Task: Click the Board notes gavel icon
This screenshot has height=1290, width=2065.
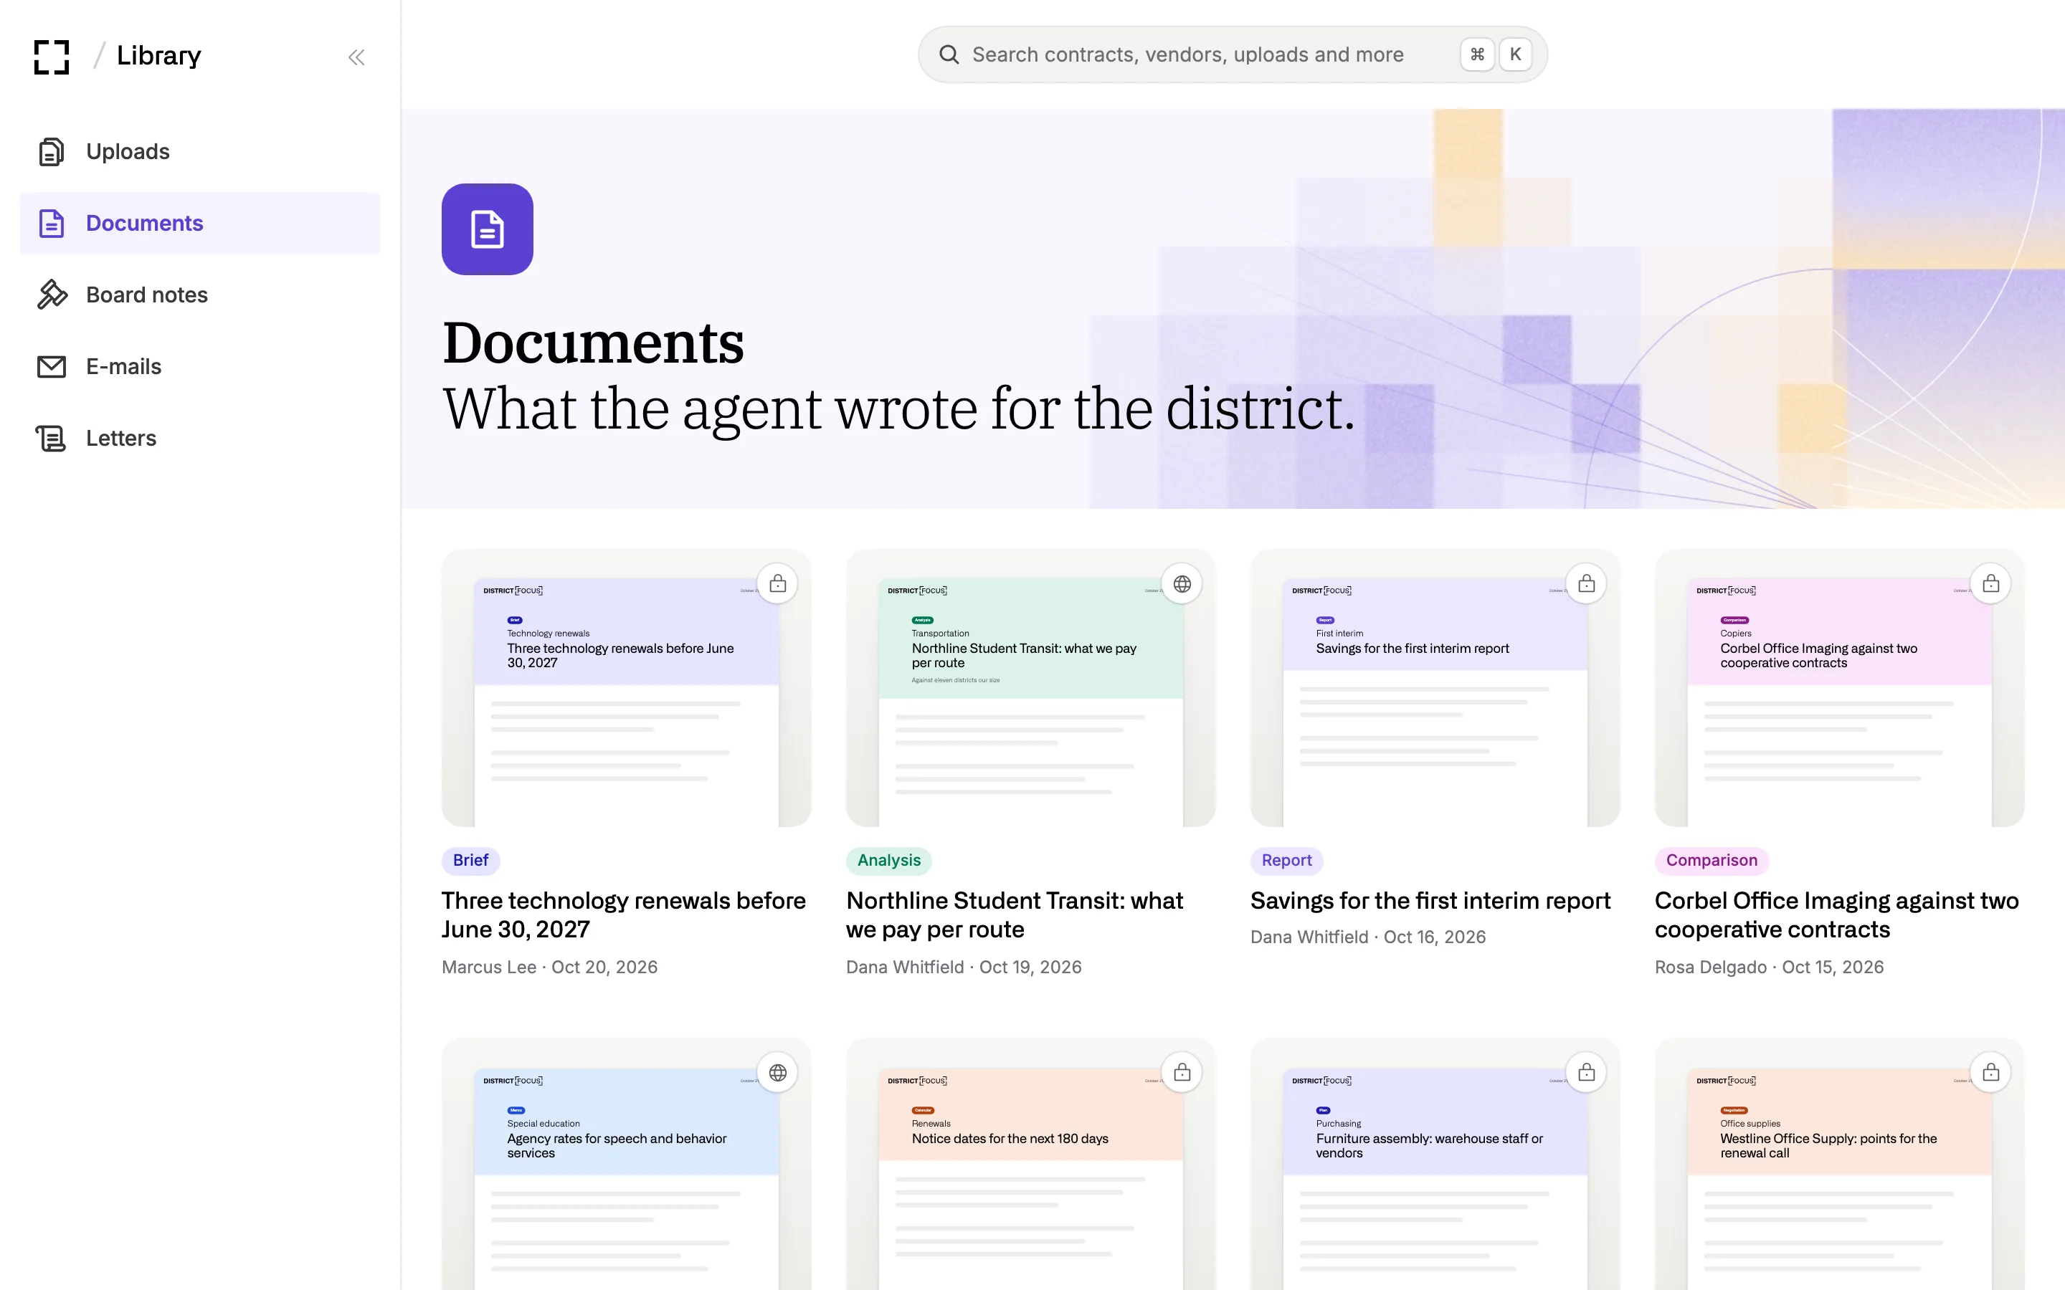Action: point(51,295)
